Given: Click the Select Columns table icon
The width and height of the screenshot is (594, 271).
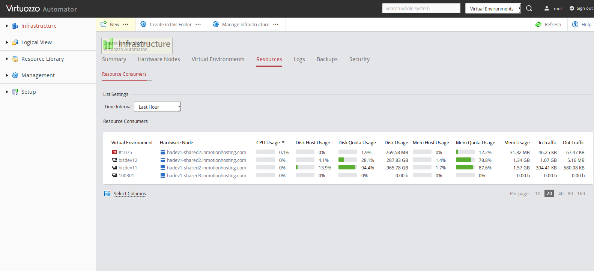Looking at the screenshot, I should click(107, 194).
